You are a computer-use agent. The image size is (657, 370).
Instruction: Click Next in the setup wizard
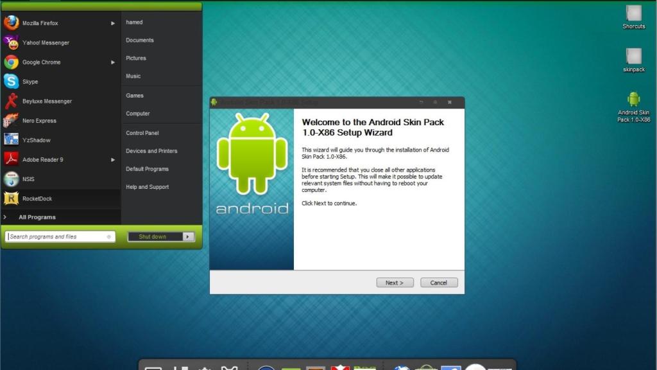[394, 282]
